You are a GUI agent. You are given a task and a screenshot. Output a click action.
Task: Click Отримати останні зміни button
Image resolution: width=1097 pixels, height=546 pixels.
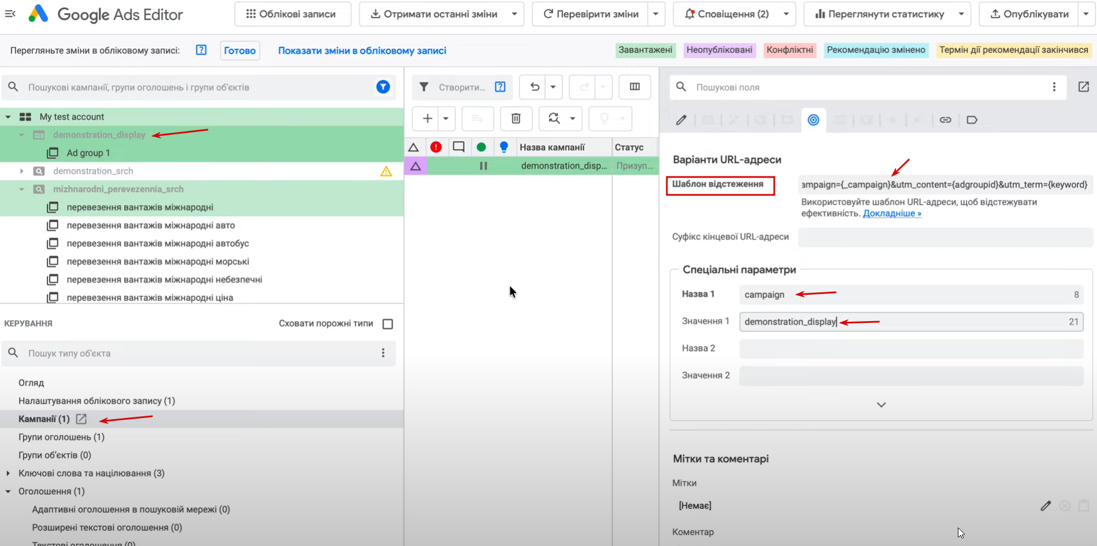click(x=433, y=14)
